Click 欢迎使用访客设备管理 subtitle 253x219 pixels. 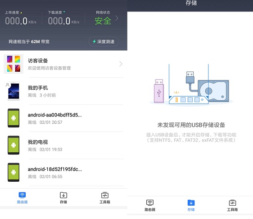coord(49,68)
